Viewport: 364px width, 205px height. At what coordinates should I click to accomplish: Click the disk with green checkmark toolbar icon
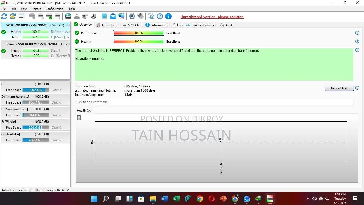click(49, 16)
